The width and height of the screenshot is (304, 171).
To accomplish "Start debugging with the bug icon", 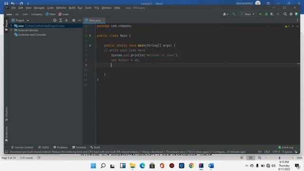I will 266,14.
